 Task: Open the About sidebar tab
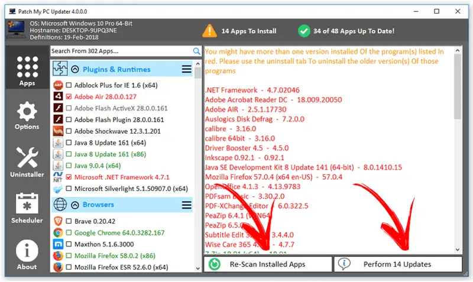tap(27, 255)
